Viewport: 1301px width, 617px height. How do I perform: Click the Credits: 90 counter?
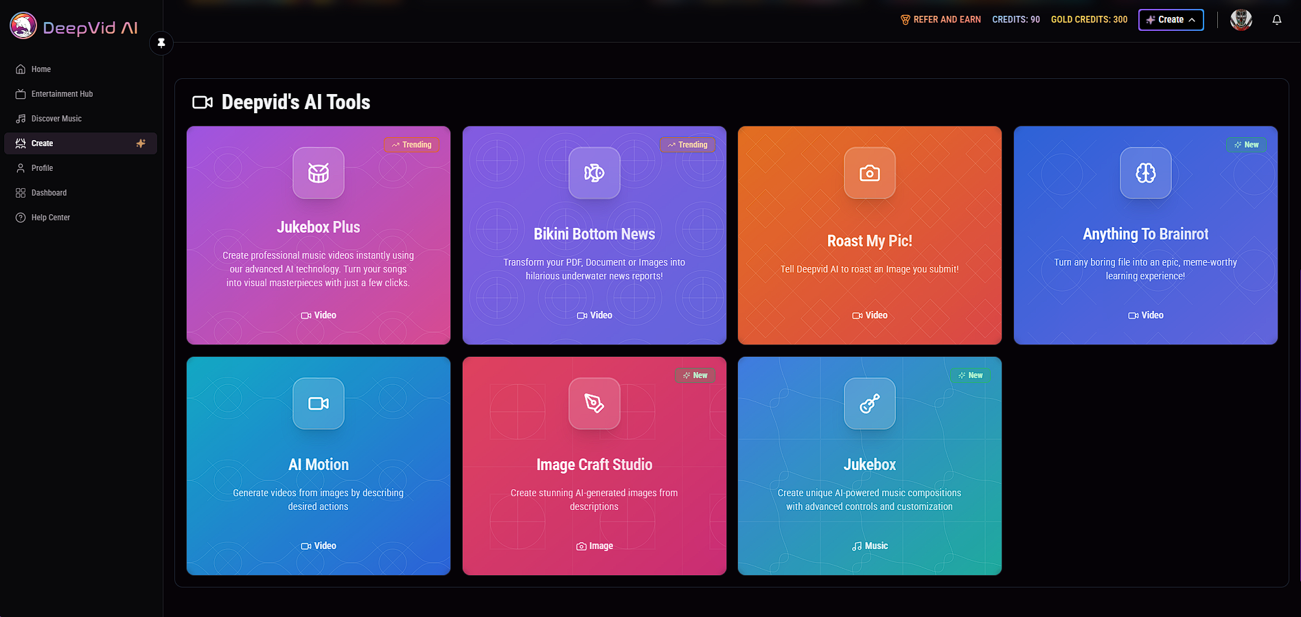(x=1016, y=20)
